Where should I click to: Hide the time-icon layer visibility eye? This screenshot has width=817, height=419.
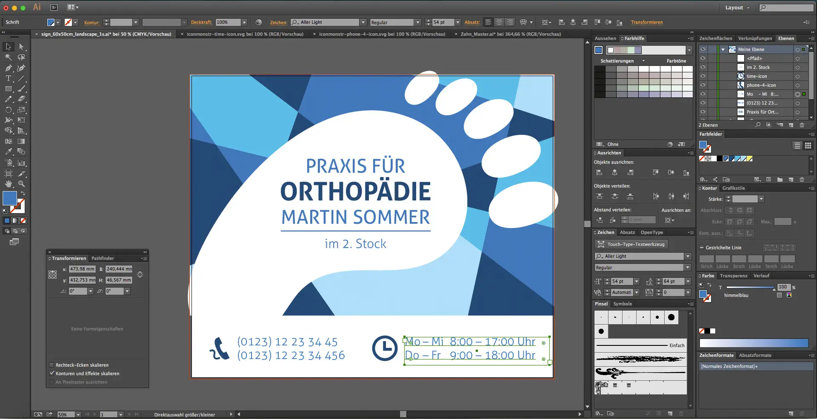pyautogui.click(x=703, y=76)
